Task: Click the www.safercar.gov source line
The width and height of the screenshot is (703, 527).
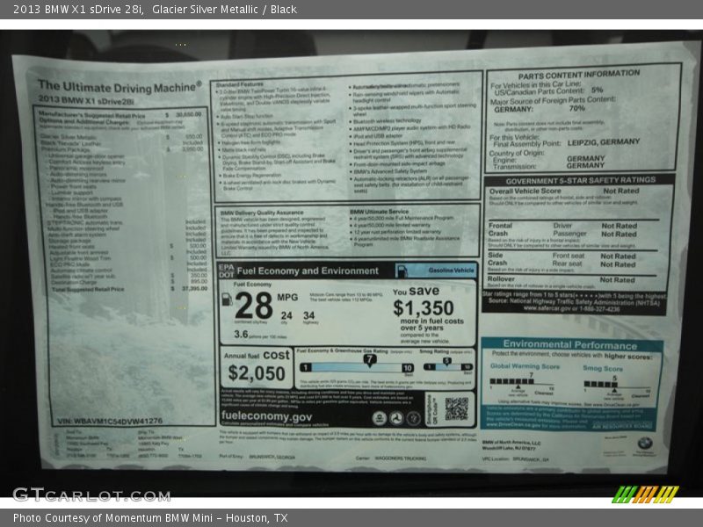Action: 572,309
